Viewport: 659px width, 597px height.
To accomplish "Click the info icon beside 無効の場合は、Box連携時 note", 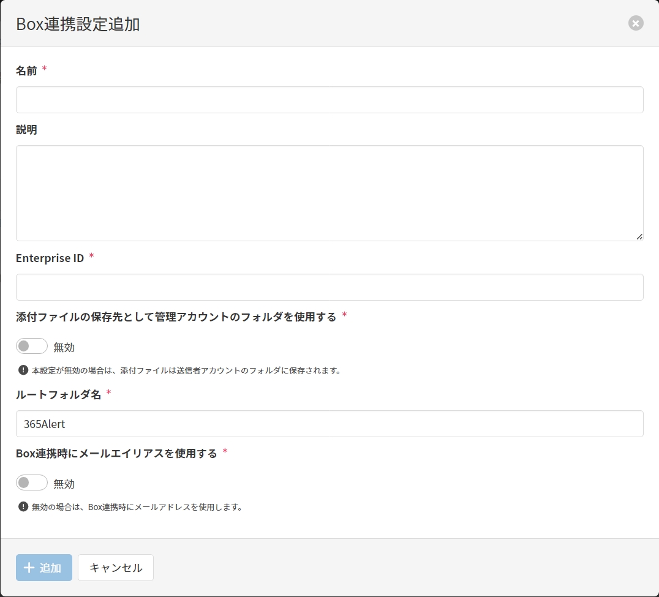I will (23, 506).
